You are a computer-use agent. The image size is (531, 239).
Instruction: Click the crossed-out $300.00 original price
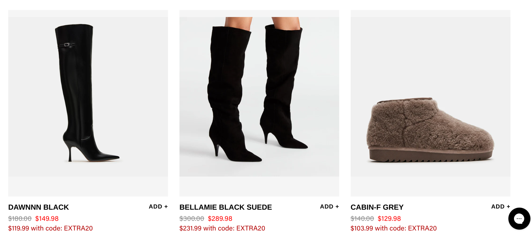(192, 218)
